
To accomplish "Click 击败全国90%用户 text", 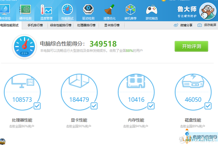I will click(x=79, y=126).
